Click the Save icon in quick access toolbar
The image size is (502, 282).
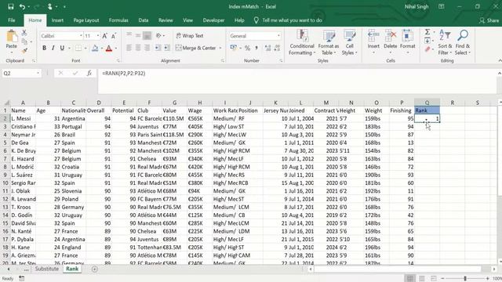(10, 6)
